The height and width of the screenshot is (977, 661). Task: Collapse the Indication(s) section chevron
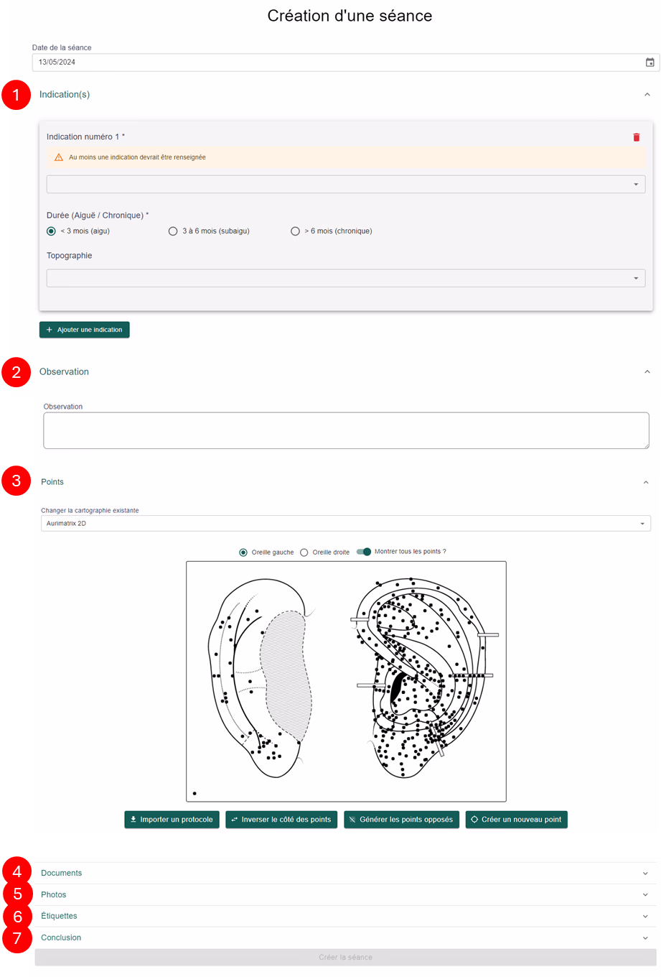pos(647,95)
